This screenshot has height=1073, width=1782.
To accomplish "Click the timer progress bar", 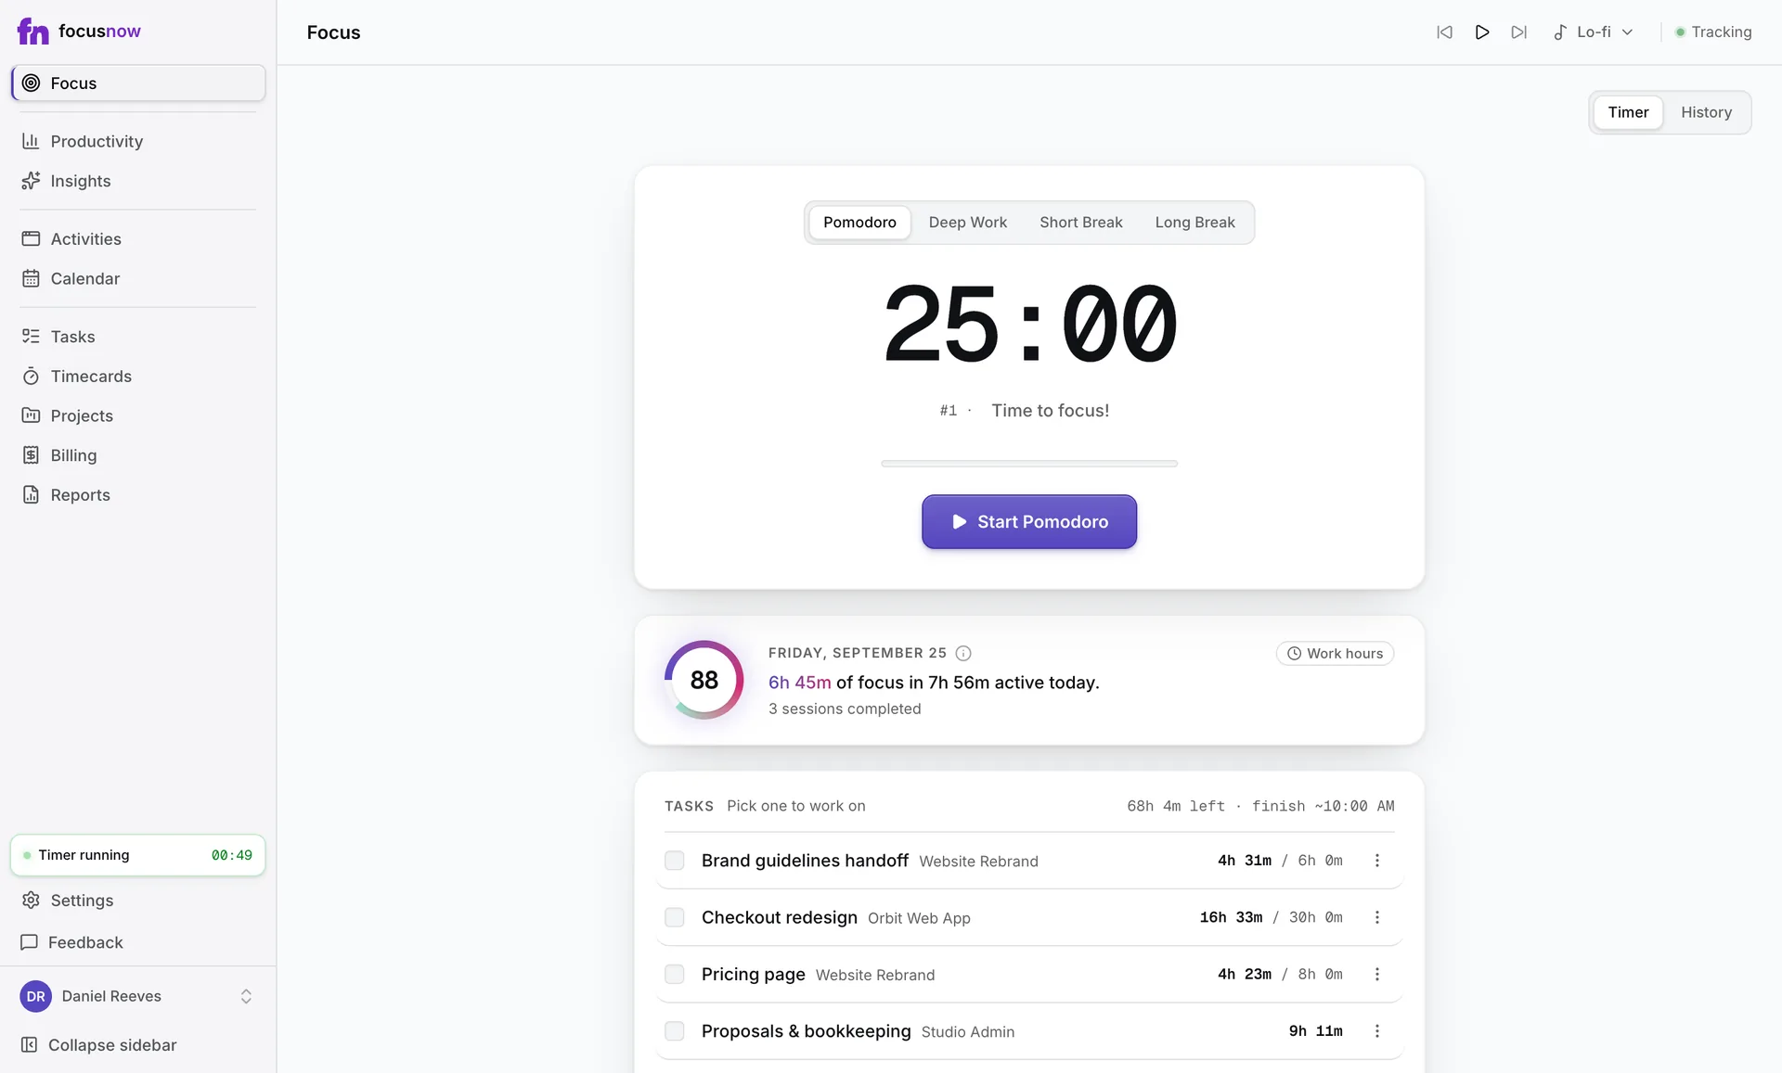I will [x=1029, y=464].
